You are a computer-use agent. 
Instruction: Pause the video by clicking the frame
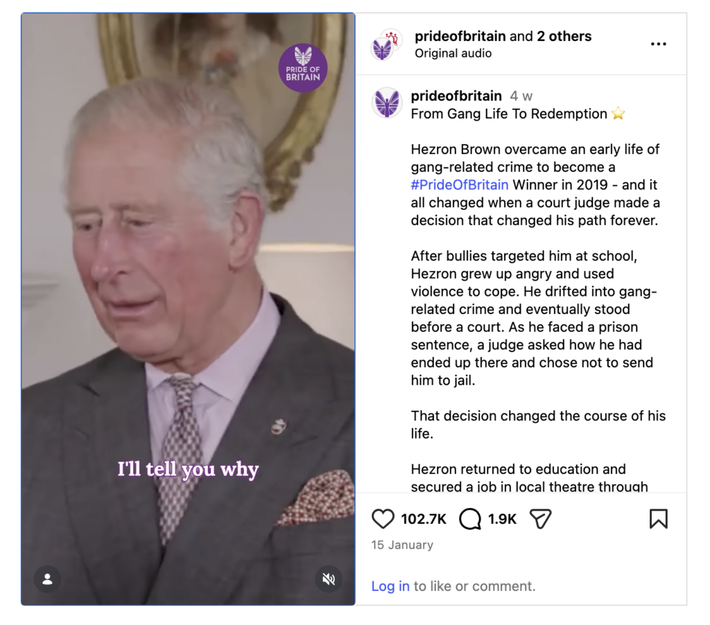coord(188,308)
